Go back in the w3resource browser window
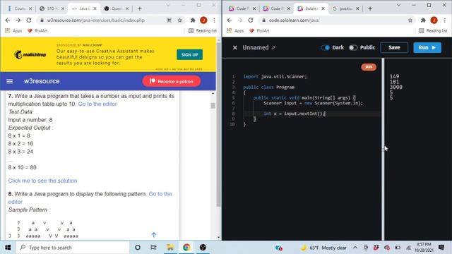 pos(8,20)
